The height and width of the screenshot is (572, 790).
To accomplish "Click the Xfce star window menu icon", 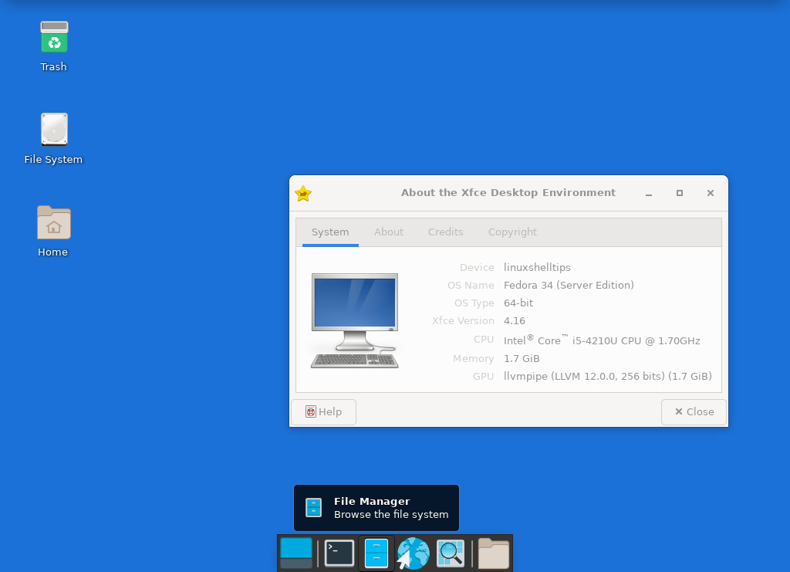I will pyautogui.click(x=303, y=193).
